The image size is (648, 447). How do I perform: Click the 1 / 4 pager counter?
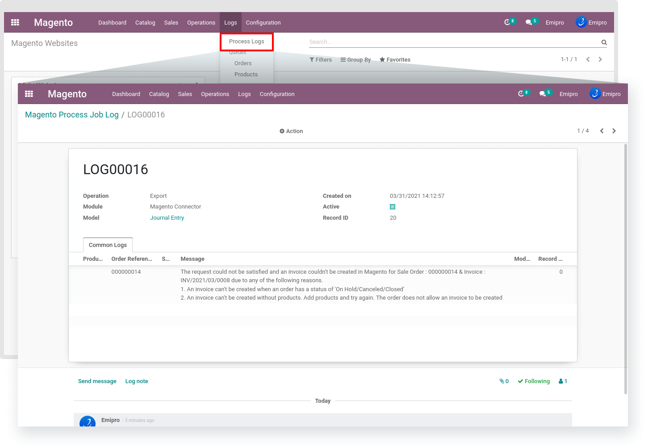tap(583, 131)
